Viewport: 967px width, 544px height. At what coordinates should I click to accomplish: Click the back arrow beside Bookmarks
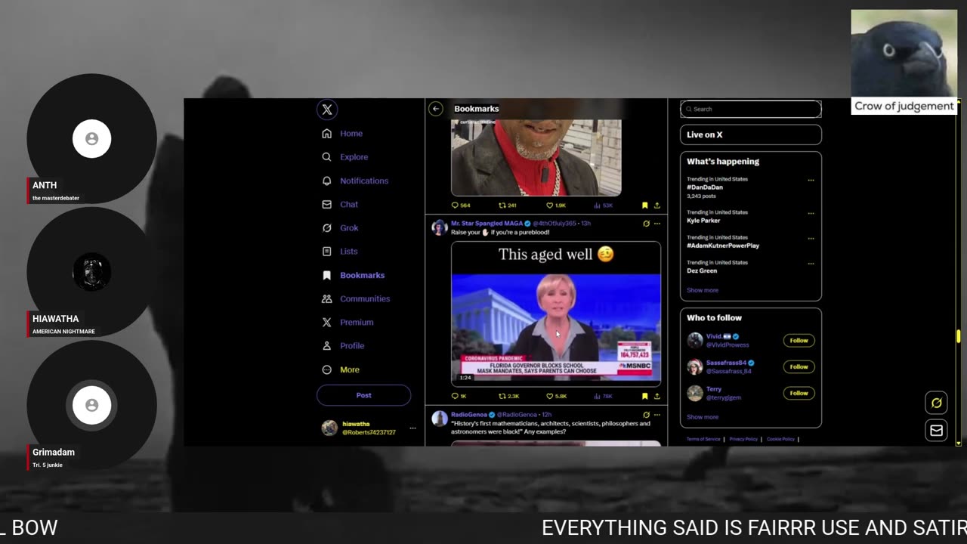(x=436, y=109)
